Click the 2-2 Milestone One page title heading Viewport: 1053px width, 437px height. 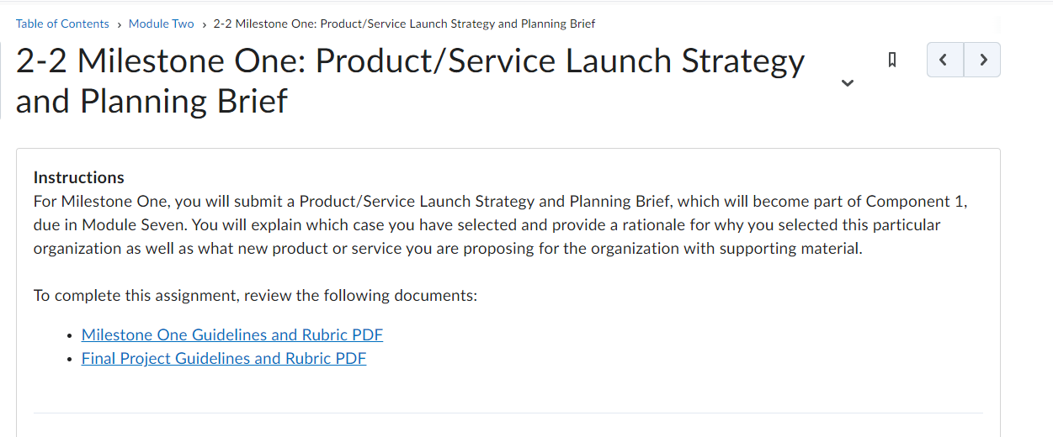(410, 81)
